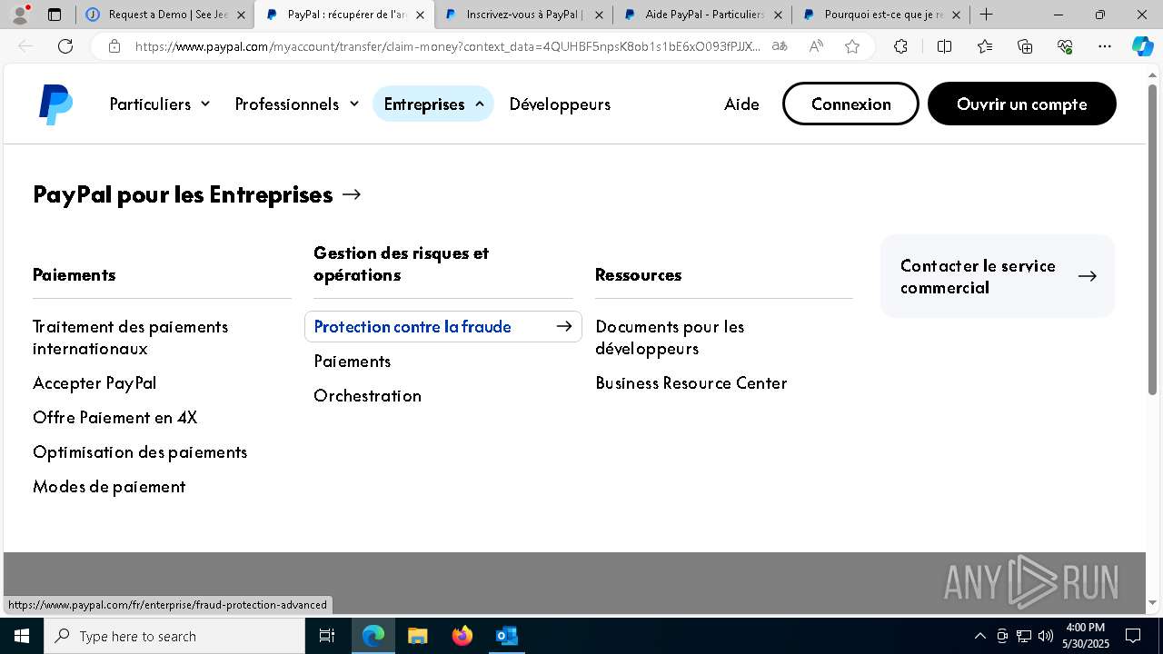This screenshot has height=654, width=1163.
Task: Open Windows notification center icon
Action: coord(1133,636)
